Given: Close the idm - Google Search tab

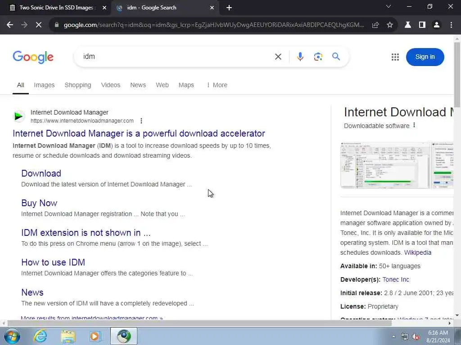Looking at the screenshot, I should 212,8.
